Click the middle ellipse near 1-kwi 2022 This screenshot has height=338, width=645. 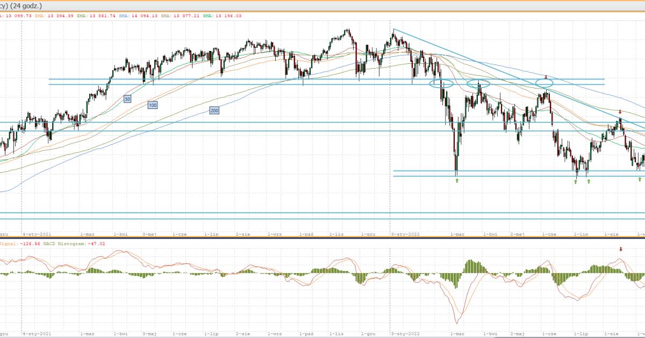(x=478, y=84)
